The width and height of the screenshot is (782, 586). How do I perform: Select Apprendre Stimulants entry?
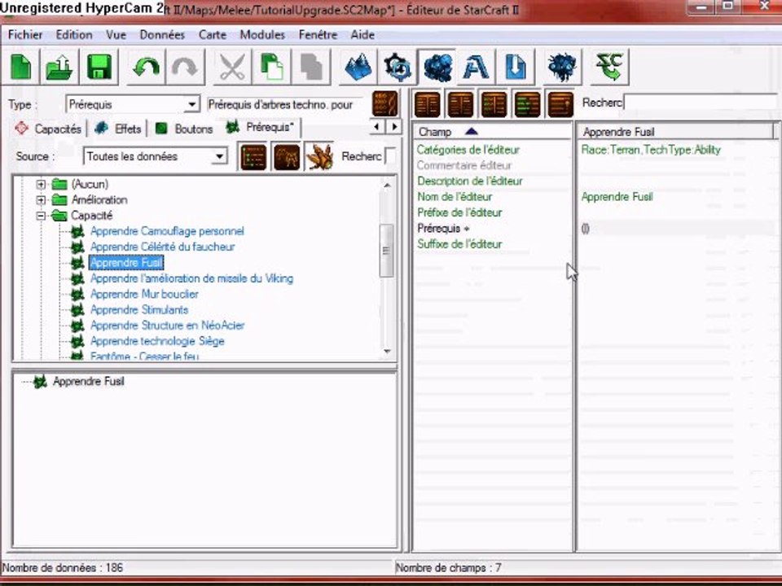pyautogui.click(x=139, y=310)
